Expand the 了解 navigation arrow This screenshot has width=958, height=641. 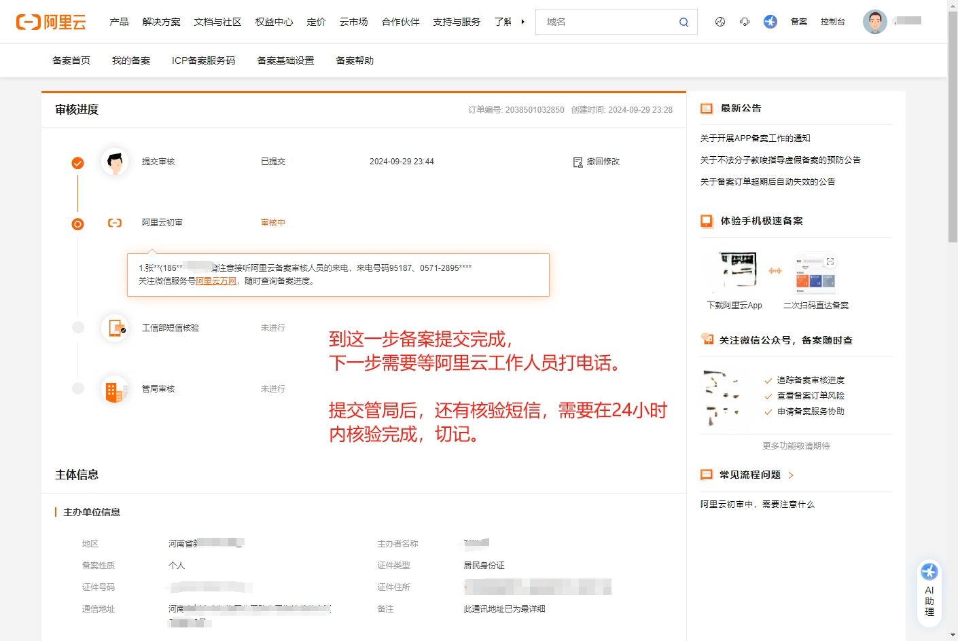(522, 21)
